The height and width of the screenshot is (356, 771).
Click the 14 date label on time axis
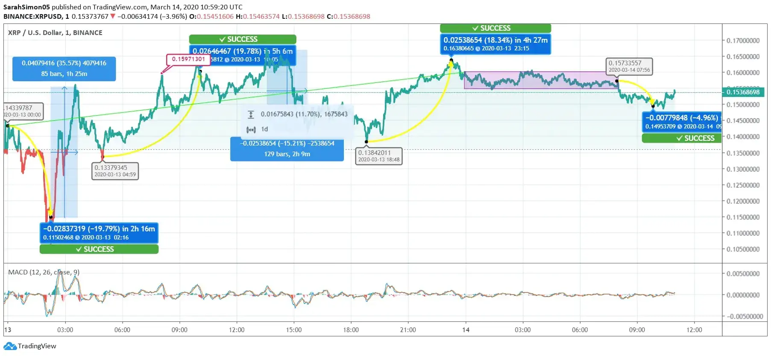coord(466,330)
